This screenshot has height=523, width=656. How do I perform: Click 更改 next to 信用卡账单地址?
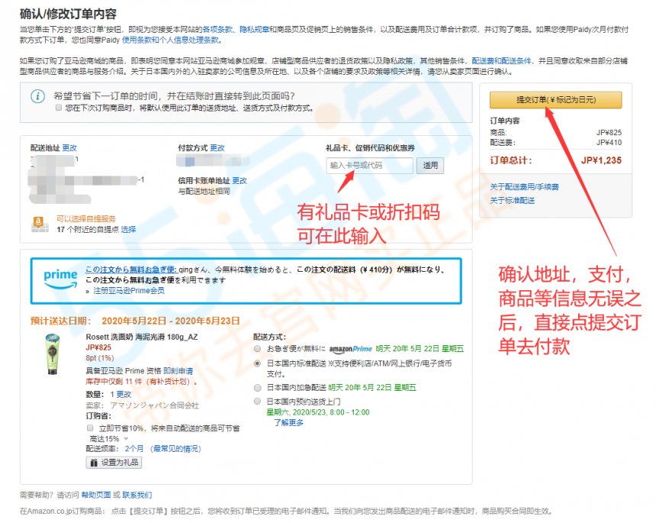tap(240, 180)
